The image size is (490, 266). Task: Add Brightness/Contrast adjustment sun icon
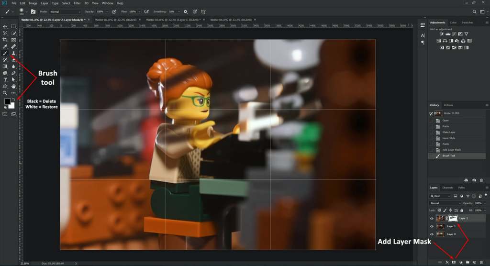[x=442, y=34]
